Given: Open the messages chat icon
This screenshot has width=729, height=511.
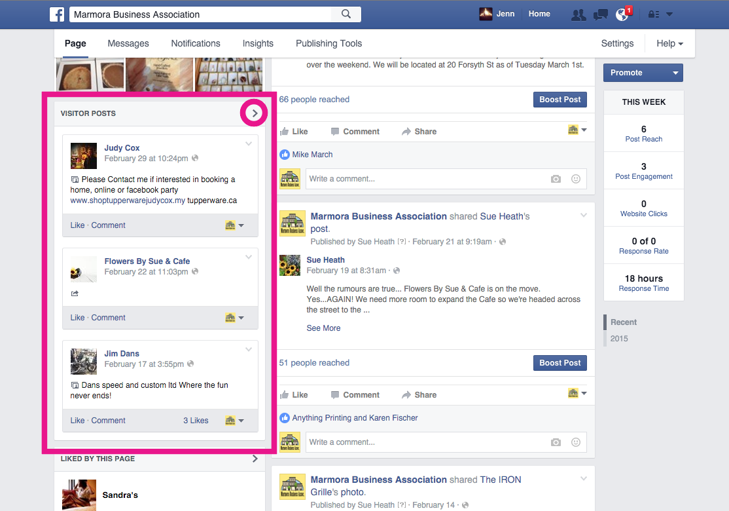Looking at the screenshot, I should (600, 15).
